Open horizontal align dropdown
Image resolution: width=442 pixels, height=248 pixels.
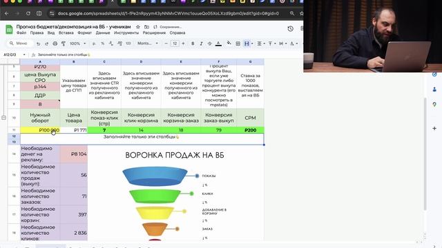[x=260, y=43]
